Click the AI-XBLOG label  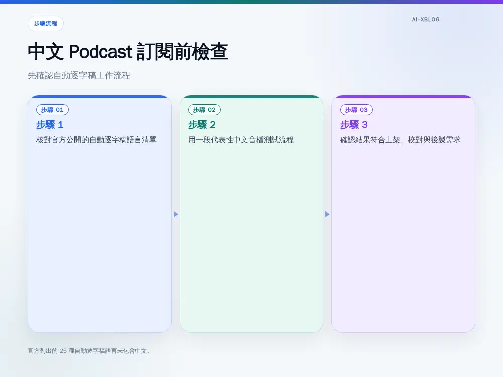426,19
